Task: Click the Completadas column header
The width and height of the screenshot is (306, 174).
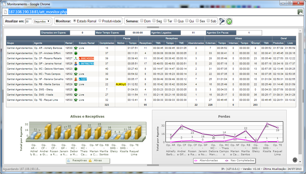Action: point(107,43)
